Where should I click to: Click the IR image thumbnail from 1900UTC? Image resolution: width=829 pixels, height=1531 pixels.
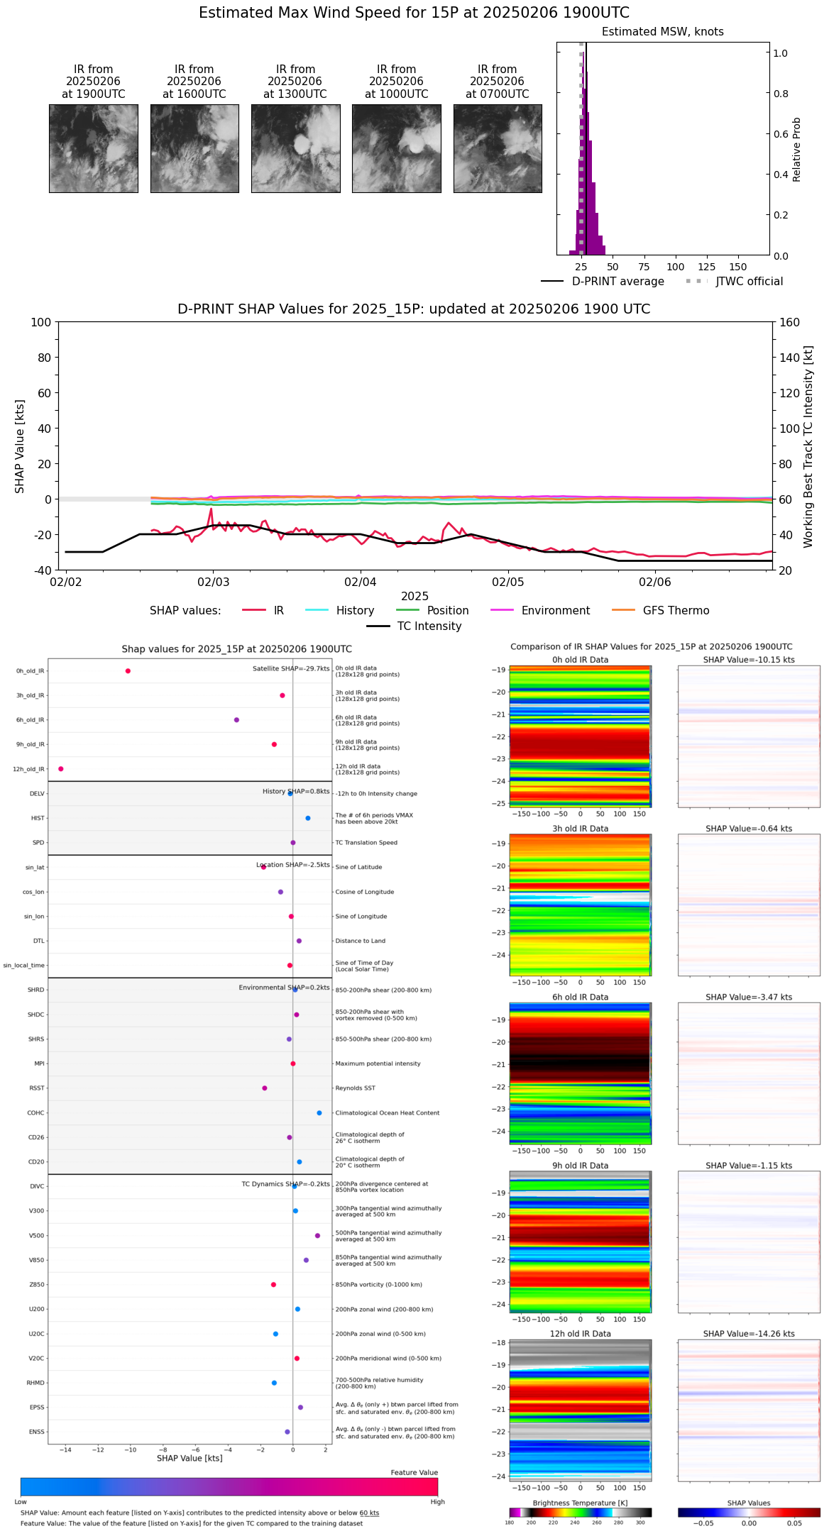pyautogui.click(x=94, y=148)
